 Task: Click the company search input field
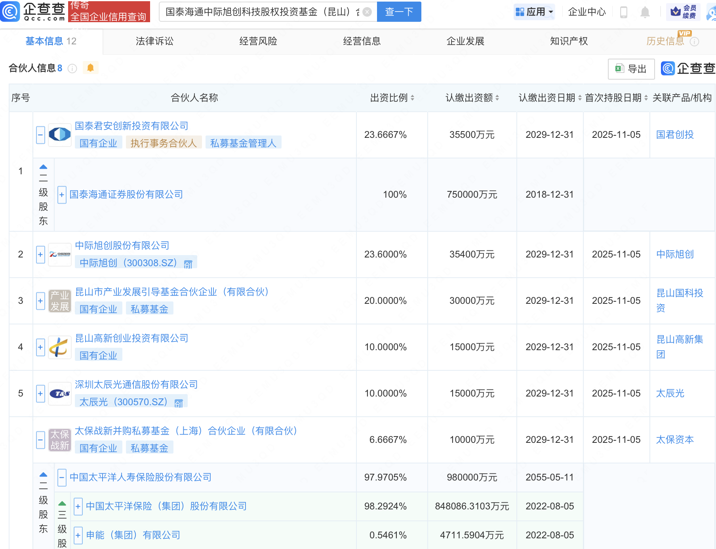(x=261, y=12)
